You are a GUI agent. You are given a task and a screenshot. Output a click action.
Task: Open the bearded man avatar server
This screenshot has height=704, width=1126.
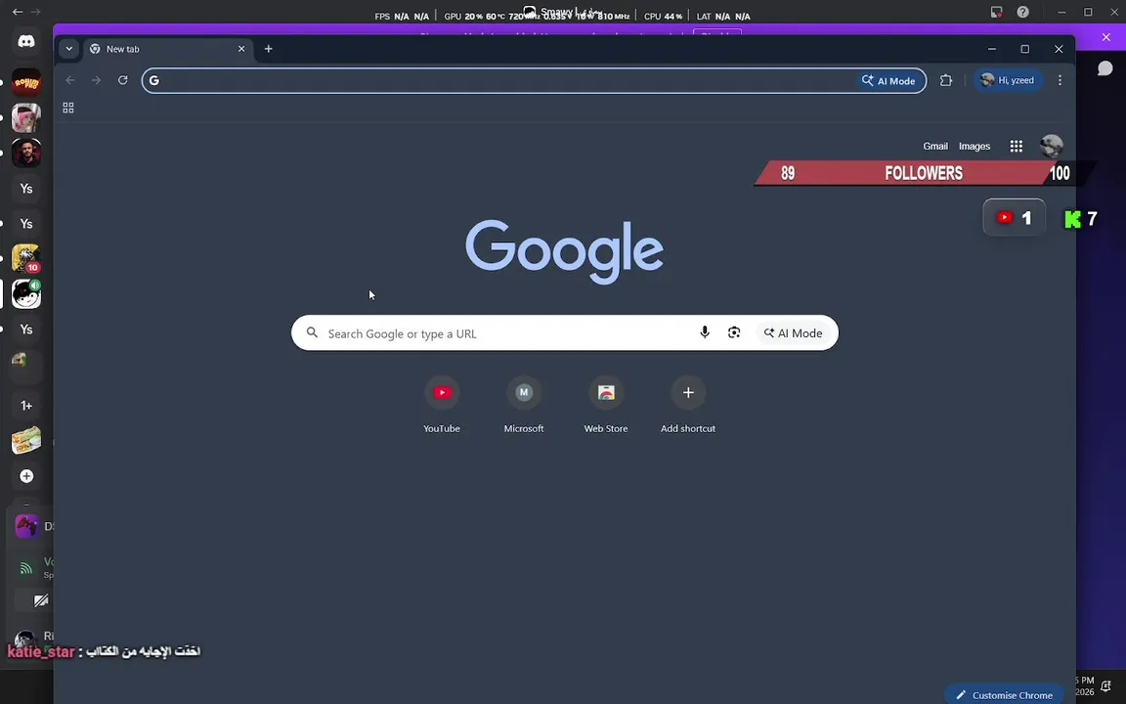[26, 153]
